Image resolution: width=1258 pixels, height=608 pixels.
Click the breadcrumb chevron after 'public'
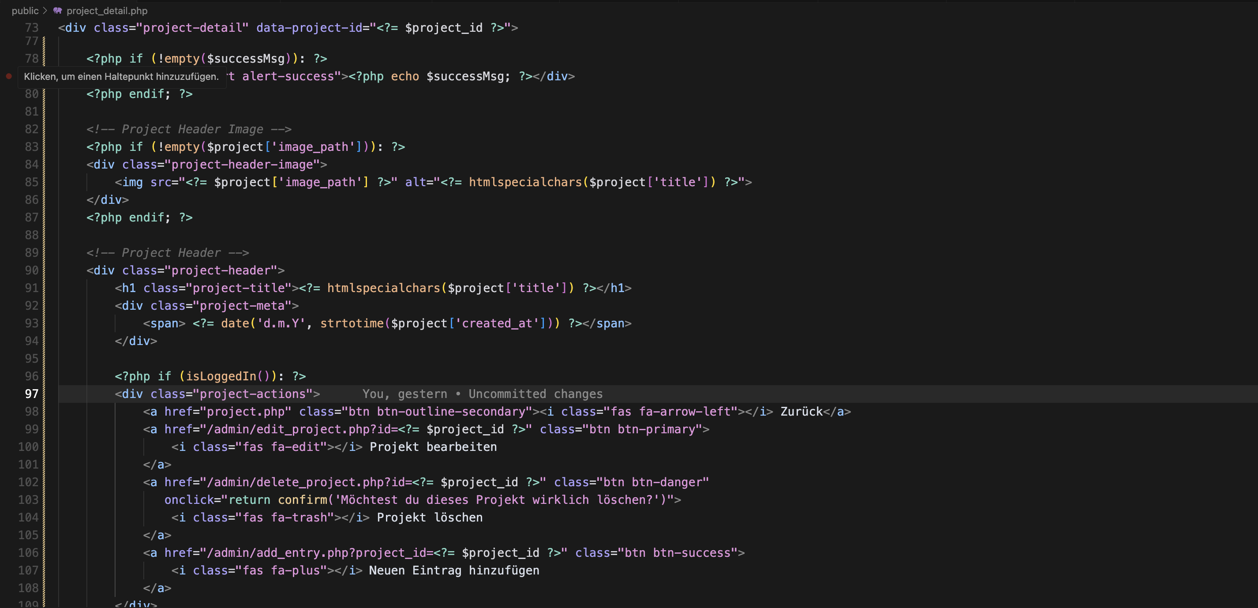tap(45, 11)
